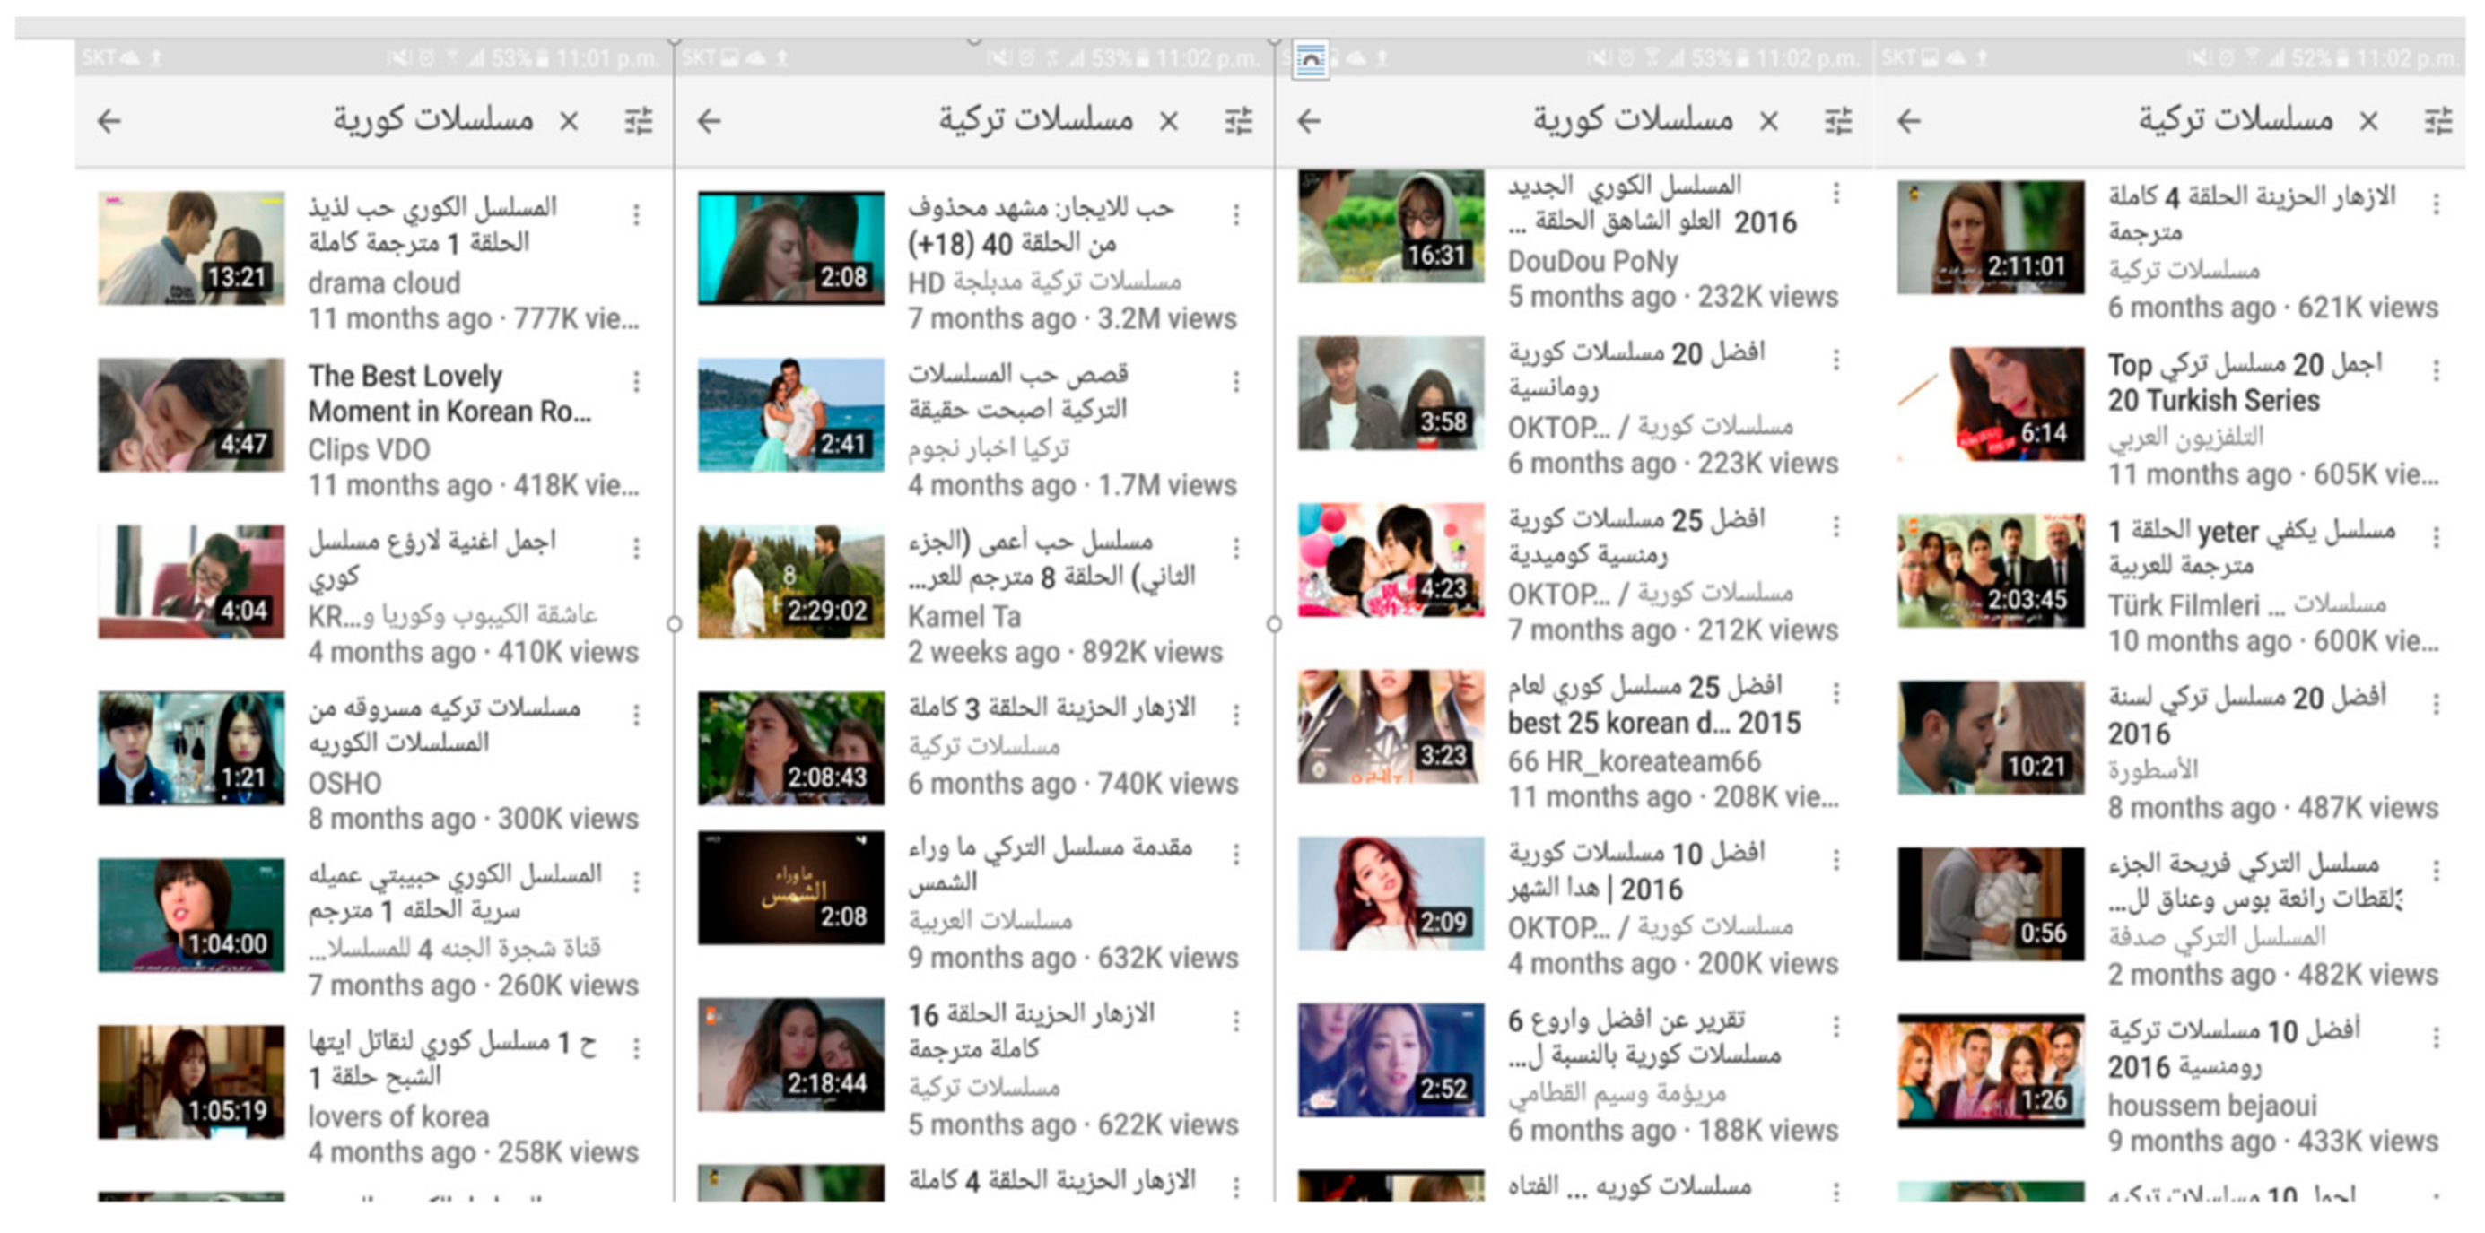Open channel name 'houssem bejaoui'

(2212, 1106)
